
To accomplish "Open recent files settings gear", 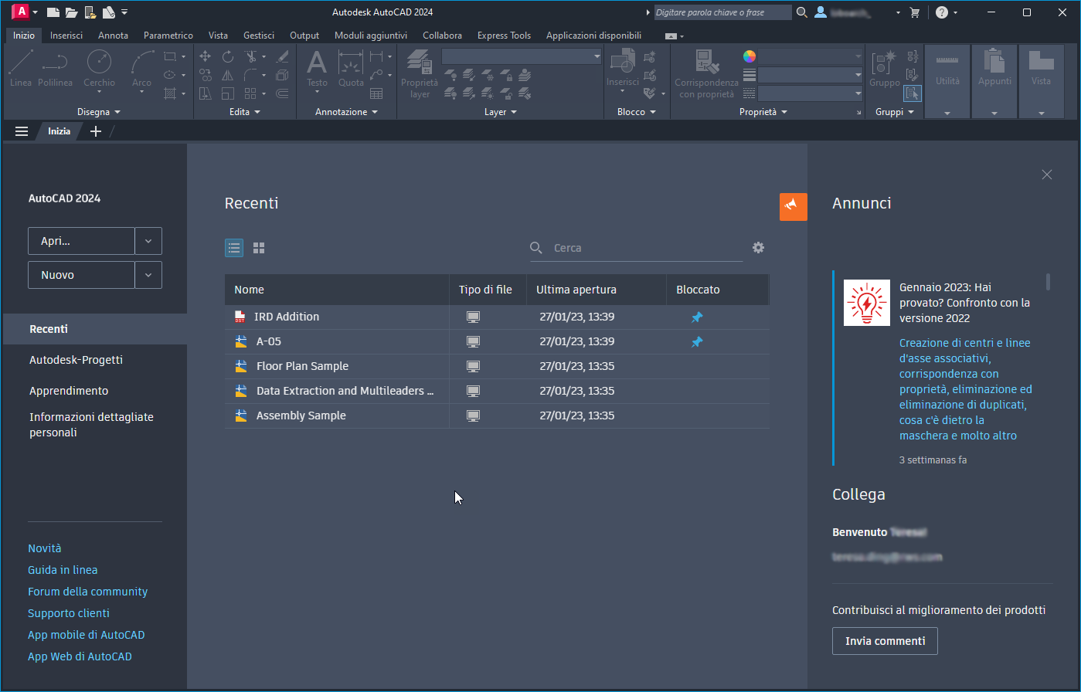I will coord(758,247).
